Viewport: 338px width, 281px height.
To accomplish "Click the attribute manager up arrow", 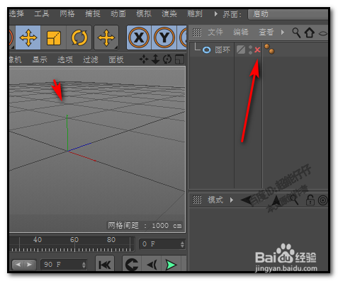I will [x=276, y=200].
